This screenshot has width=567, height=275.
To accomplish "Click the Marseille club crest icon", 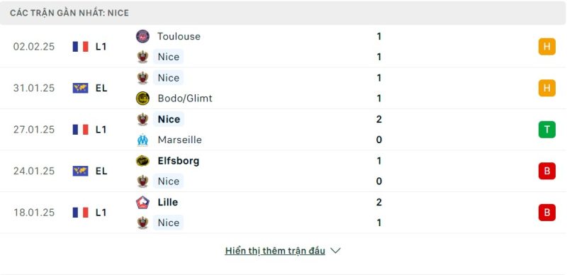I will (x=142, y=140).
